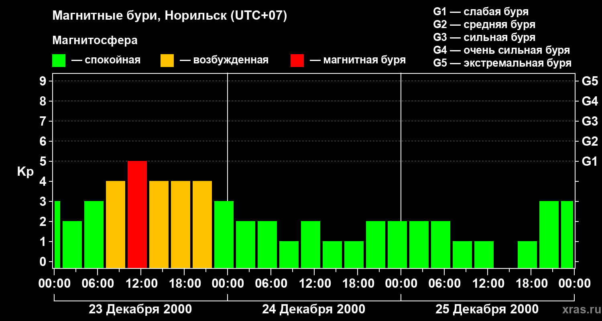
Task: Select the red Kp 5 storm bar
Action: click(137, 214)
